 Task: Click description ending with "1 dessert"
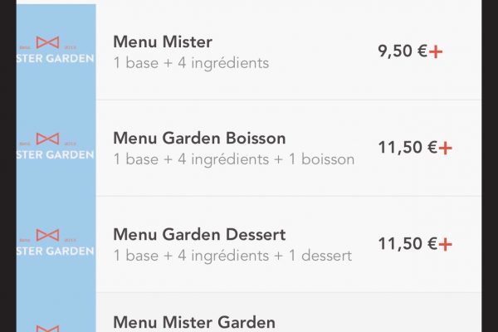(x=232, y=256)
